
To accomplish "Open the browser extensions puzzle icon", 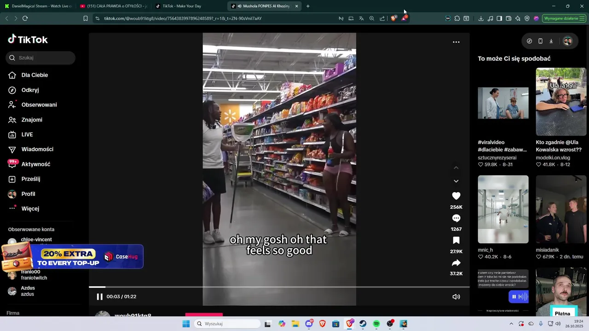I will (x=457, y=18).
